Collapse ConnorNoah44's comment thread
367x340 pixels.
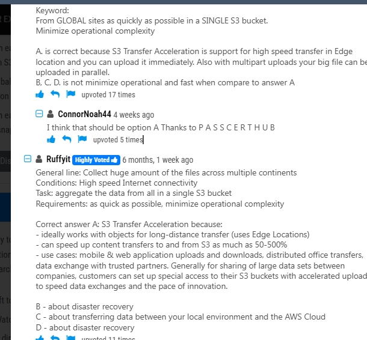39,114
